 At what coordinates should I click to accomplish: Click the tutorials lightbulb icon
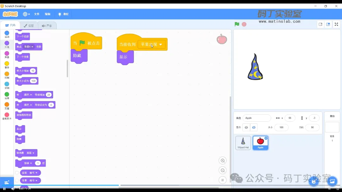tap(60, 14)
